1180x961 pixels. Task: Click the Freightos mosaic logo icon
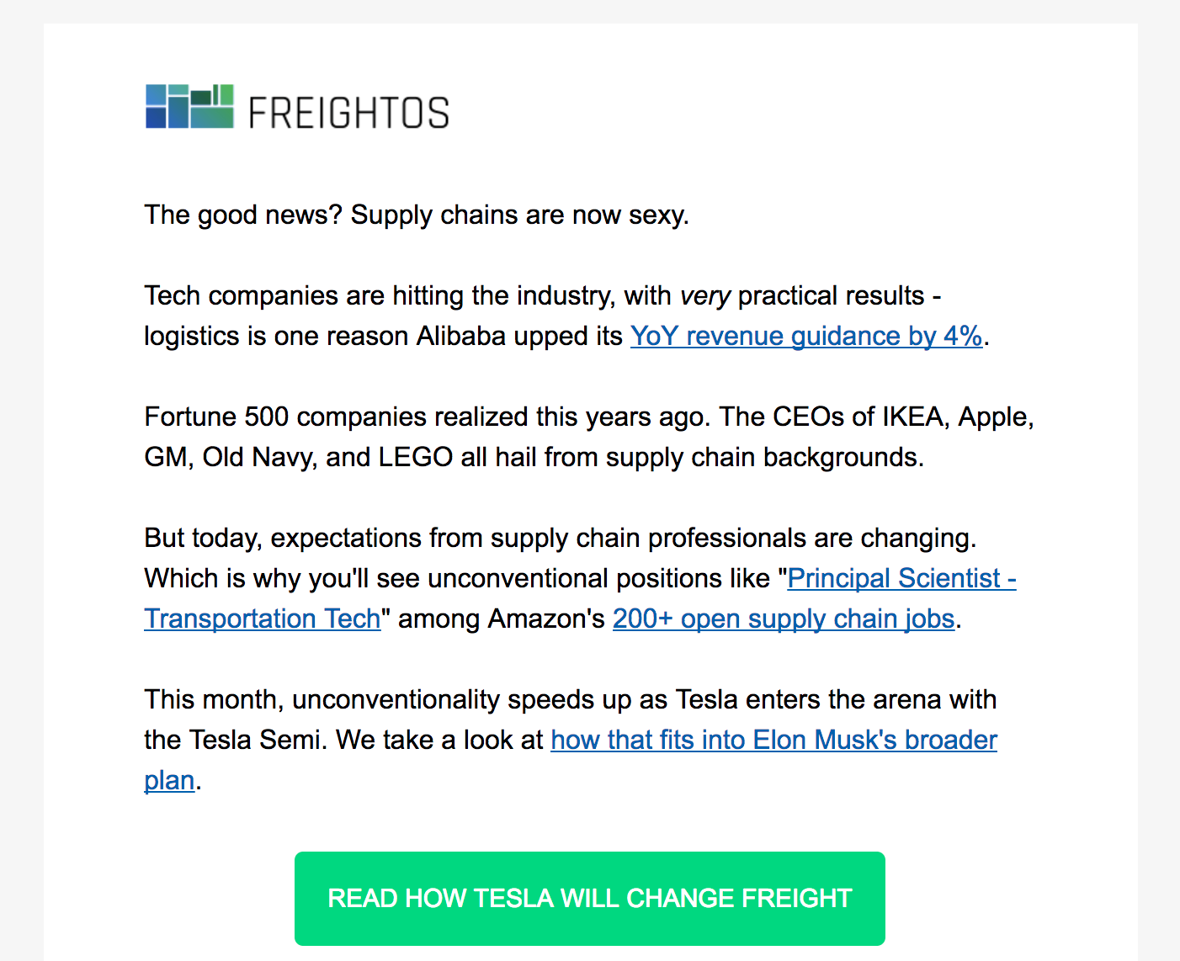click(189, 106)
